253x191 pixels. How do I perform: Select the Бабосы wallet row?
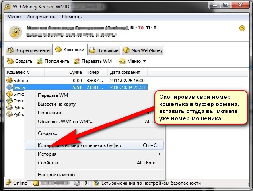(76, 80)
